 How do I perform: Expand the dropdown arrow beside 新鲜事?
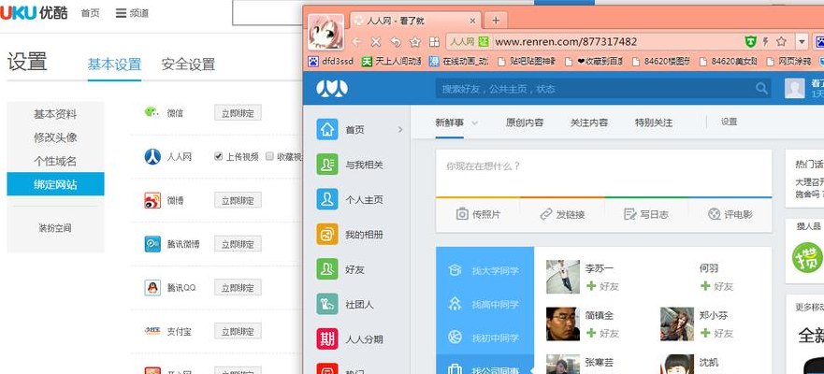coord(474,122)
